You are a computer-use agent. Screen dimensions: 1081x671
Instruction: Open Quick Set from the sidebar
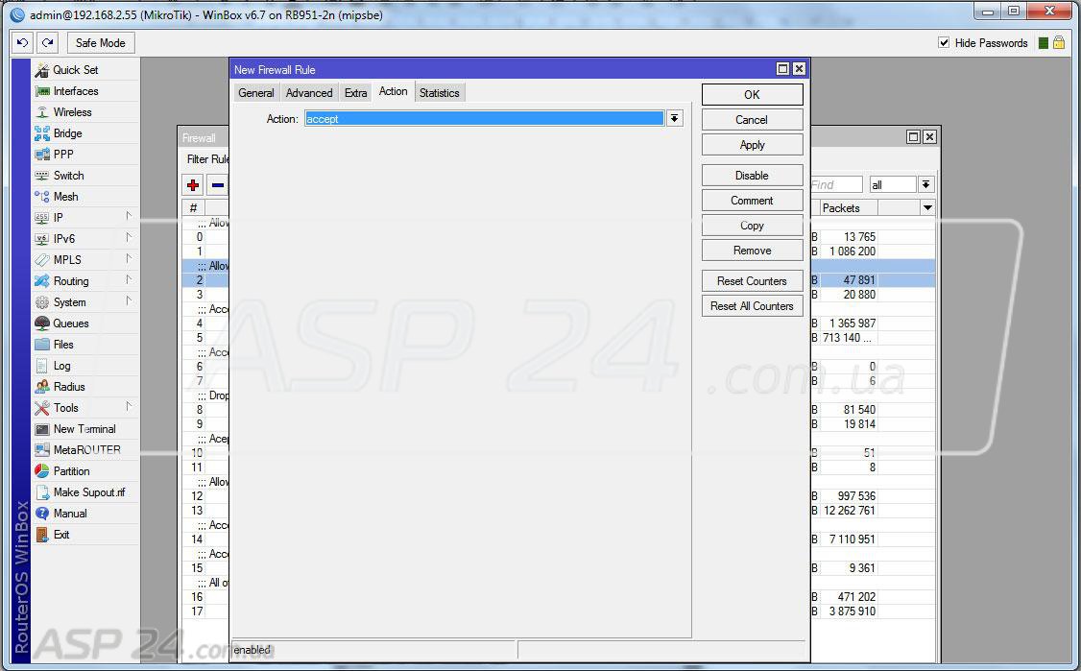point(75,70)
